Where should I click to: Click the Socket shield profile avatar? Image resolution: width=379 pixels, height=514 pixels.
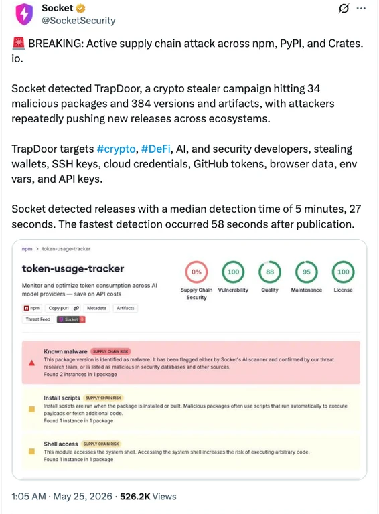24,14
